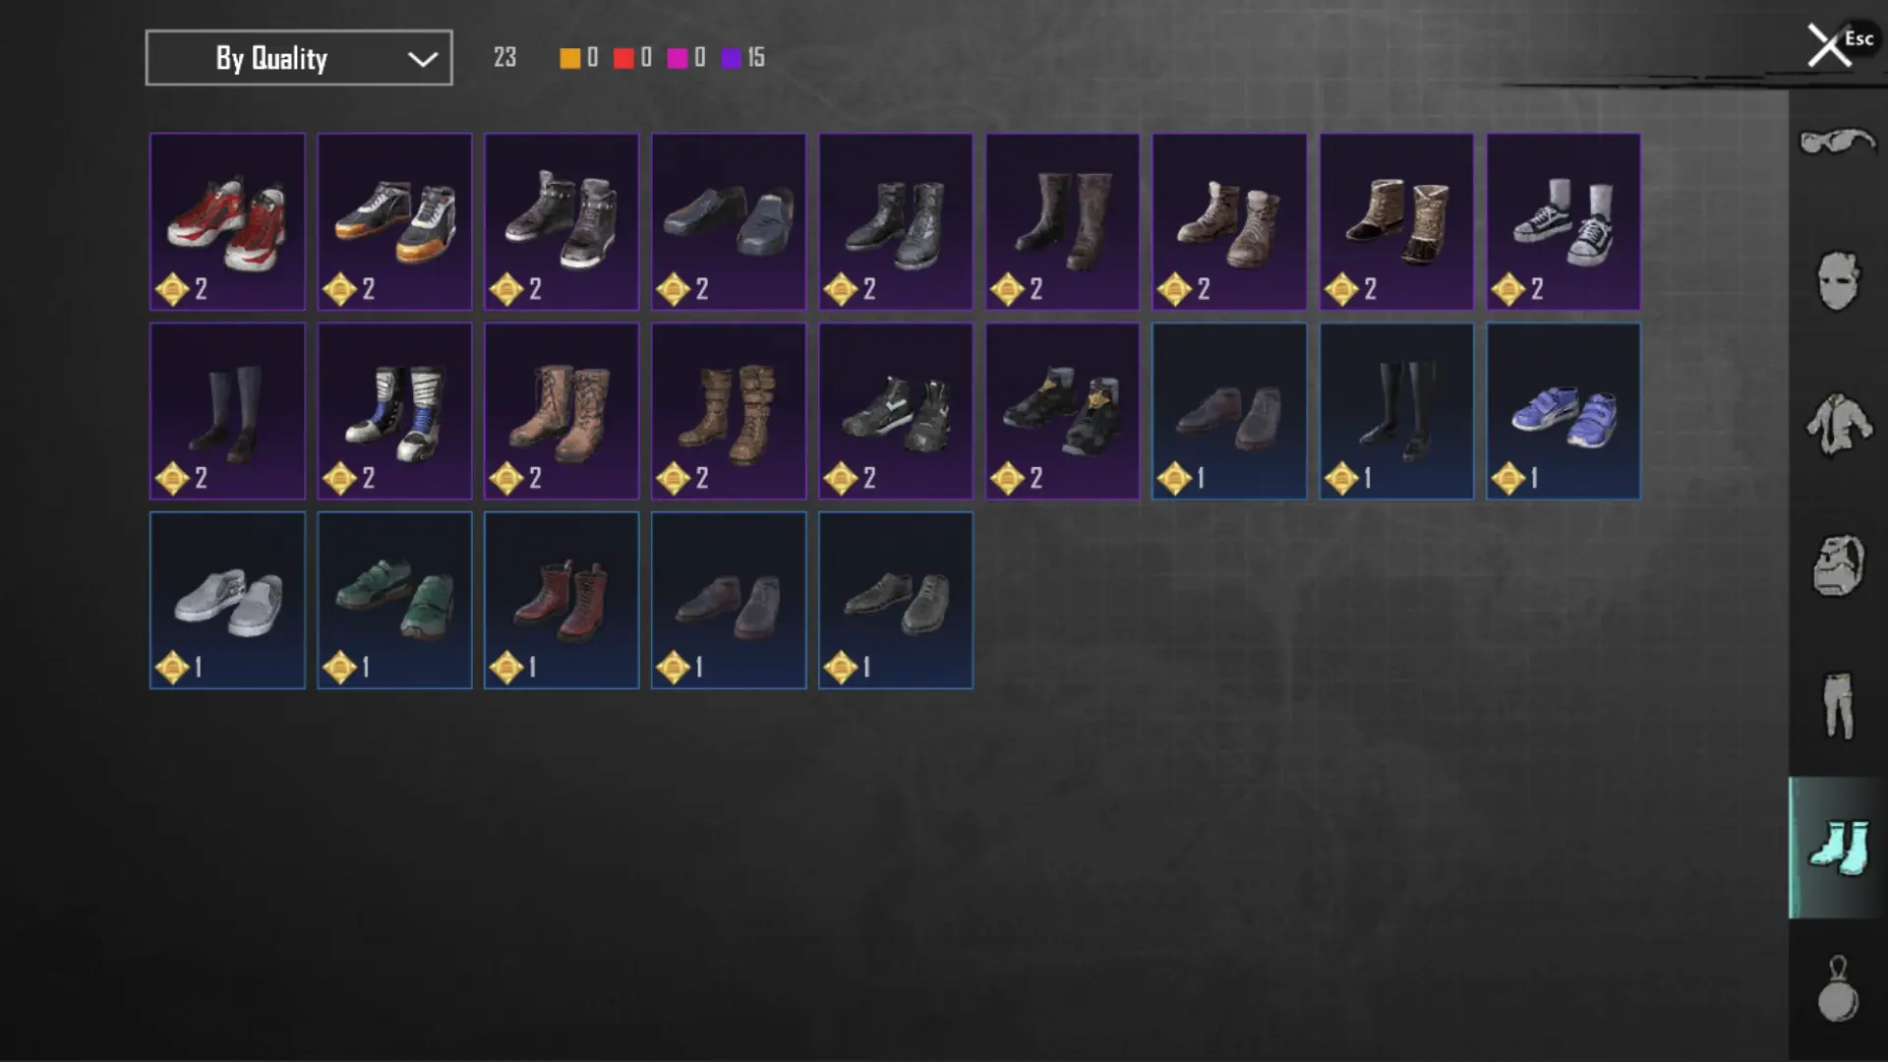Select the highlighted shoes category tab

1837,848
